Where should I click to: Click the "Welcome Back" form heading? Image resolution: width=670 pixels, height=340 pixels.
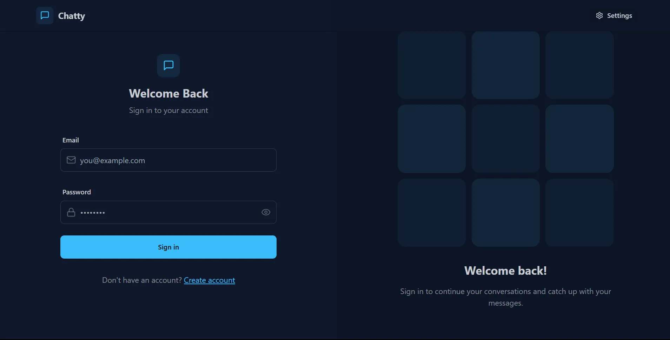(168, 93)
